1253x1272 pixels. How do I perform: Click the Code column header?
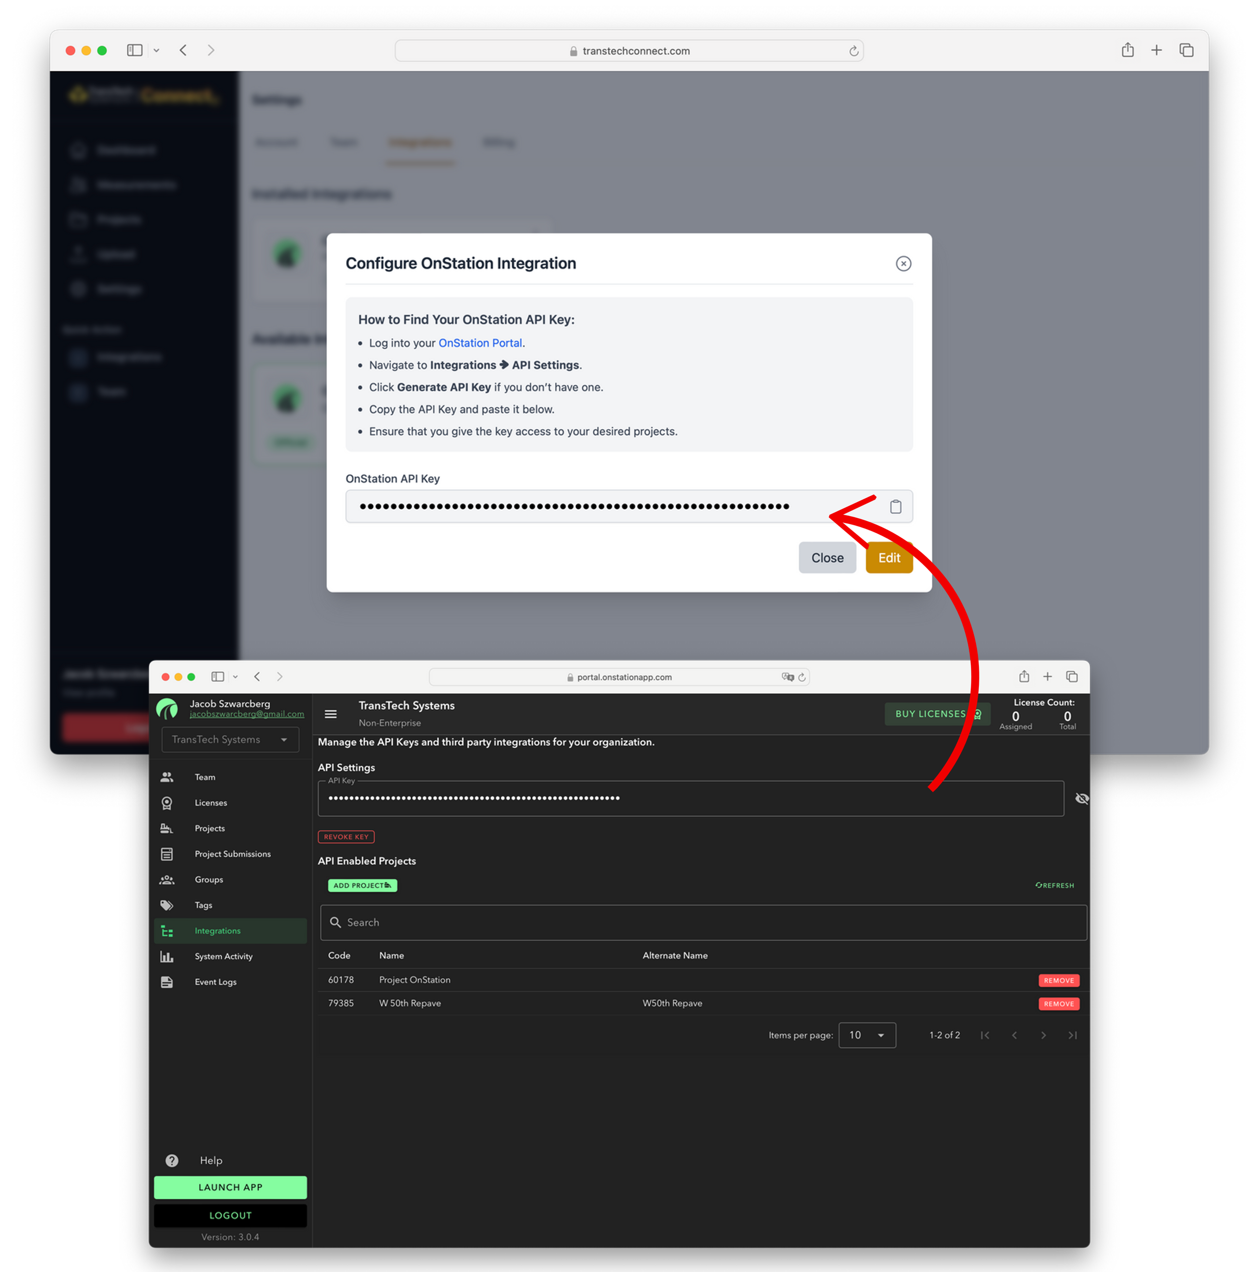[x=339, y=955]
